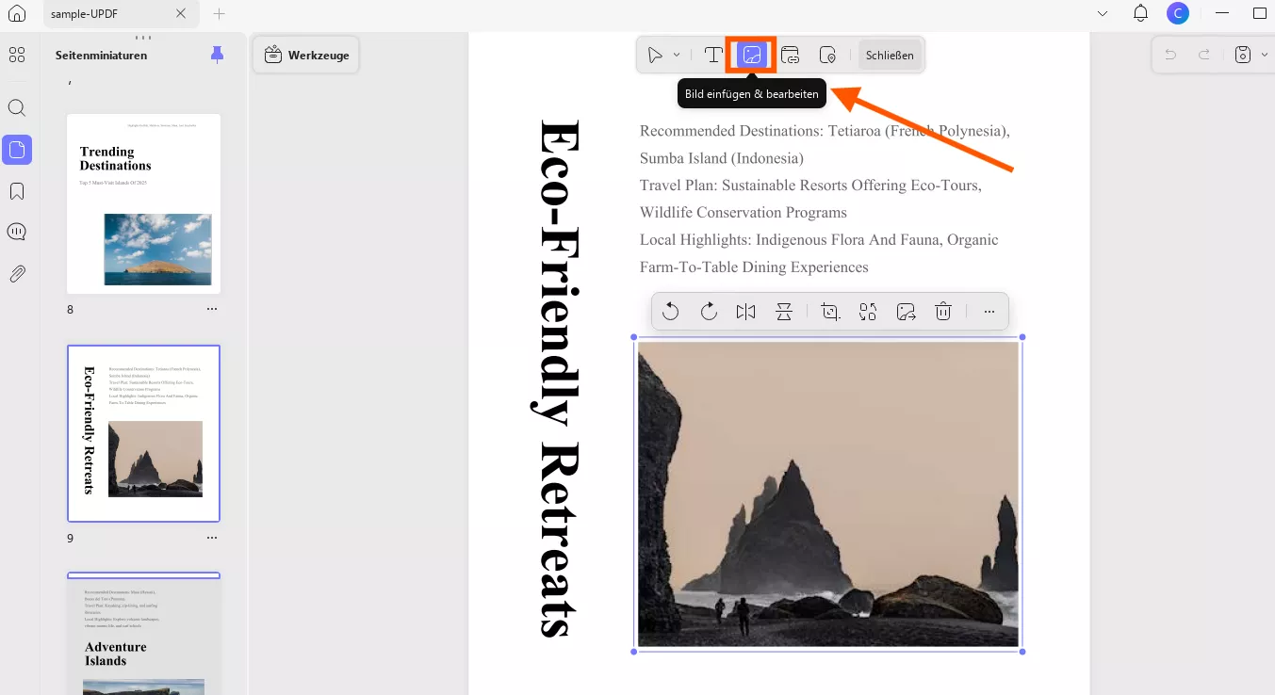The width and height of the screenshot is (1275, 695).
Task: Unpin the Seitenminiaturen panel
Action: (x=218, y=55)
